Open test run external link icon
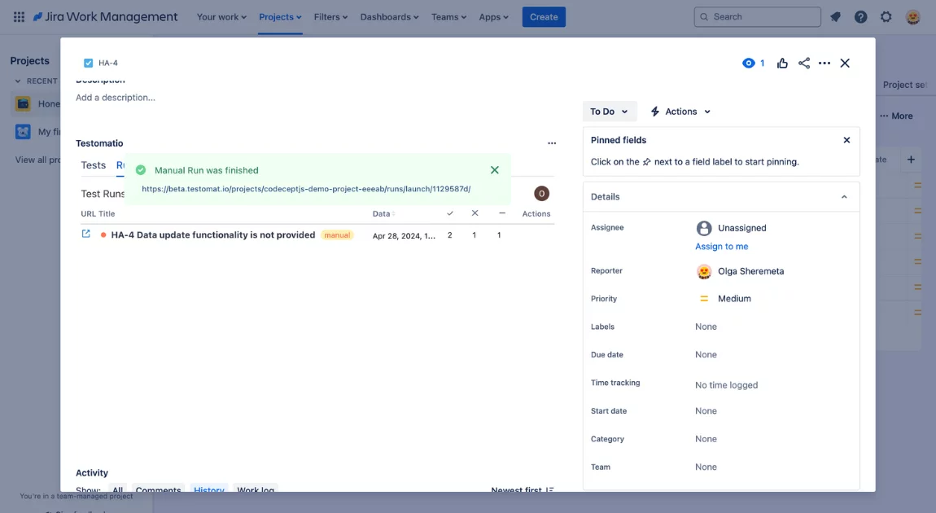The height and width of the screenshot is (513, 936). [x=86, y=235]
